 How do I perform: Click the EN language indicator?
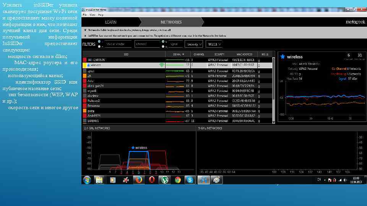(x=319, y=179)
